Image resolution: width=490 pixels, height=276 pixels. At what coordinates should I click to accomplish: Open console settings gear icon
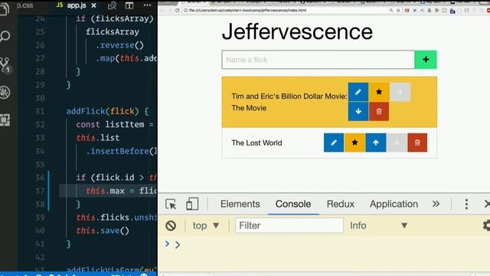click(x=486, y=225)
